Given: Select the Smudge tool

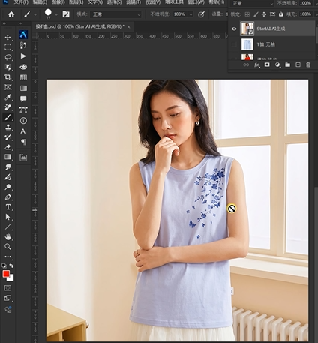Looking at the screenshot, I should pos(7,167).
